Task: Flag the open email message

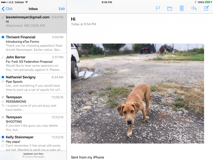Action: pyautogui.click(x=158, y=9)
